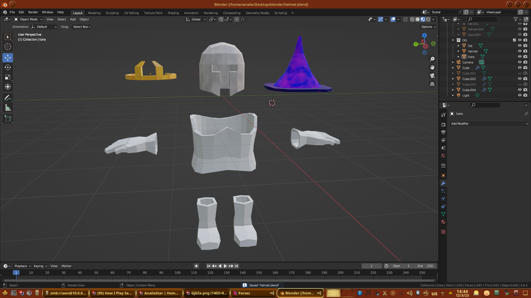Expand the Add Modifier dropdown

[489, 124]
